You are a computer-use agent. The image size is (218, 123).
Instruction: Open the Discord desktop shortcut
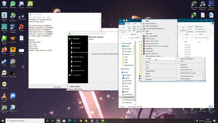click(x=21, y=4)
